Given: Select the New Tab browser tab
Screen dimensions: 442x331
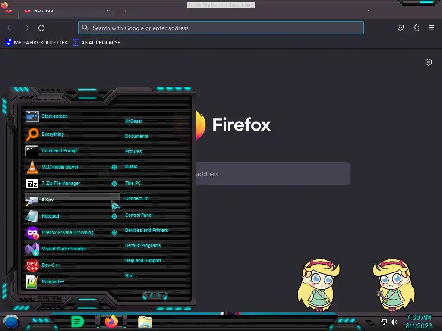Looking at the screenshot, I should (x=67, y=11).
